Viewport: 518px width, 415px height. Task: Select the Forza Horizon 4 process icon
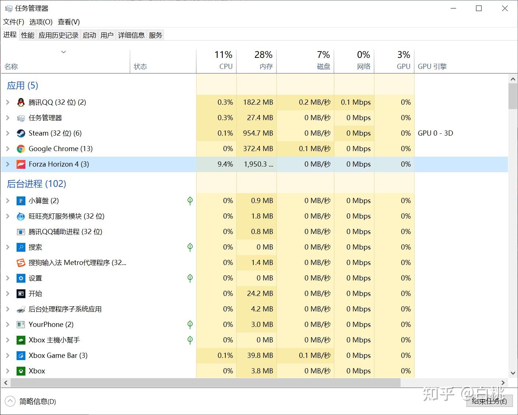[21, 164]
